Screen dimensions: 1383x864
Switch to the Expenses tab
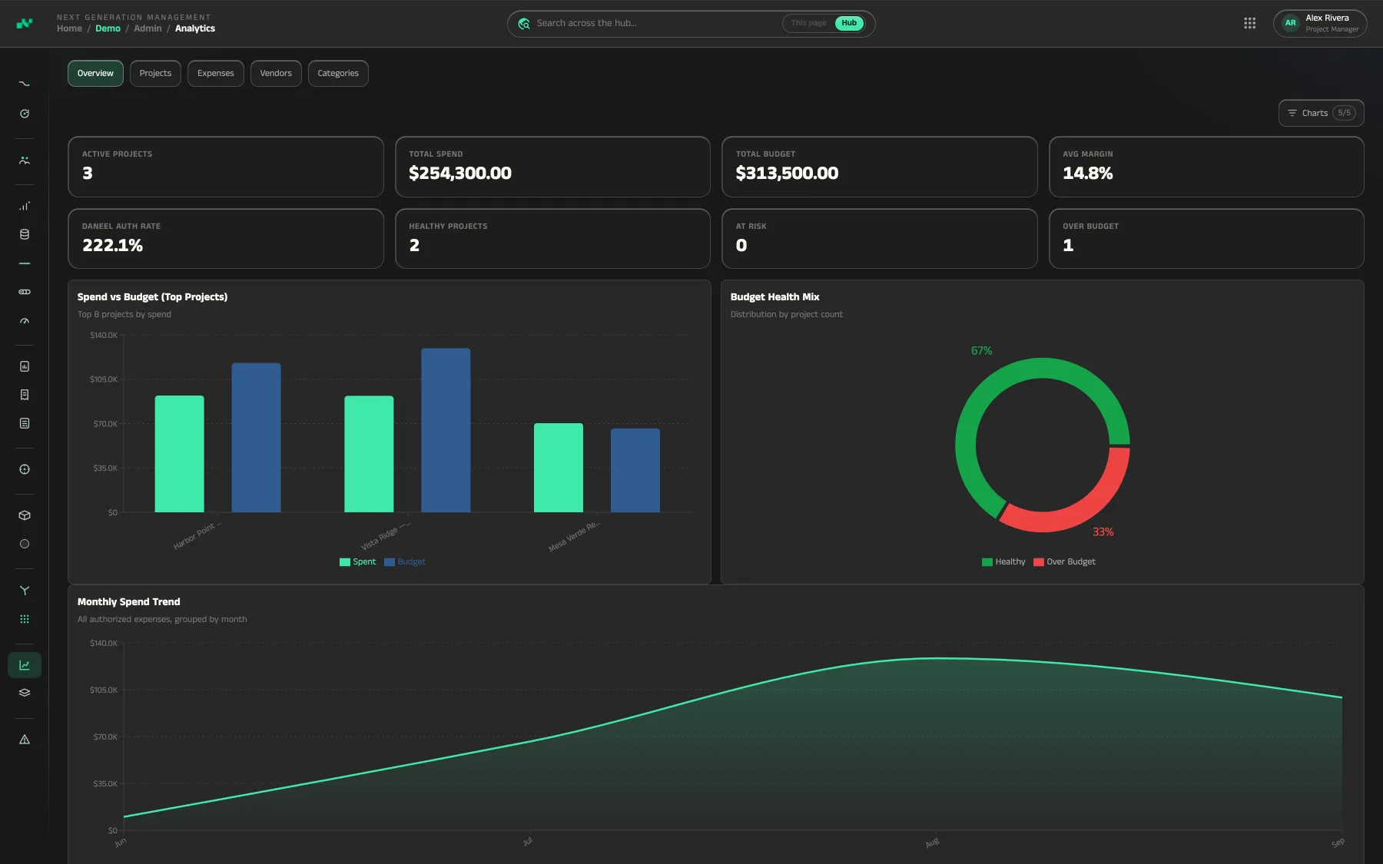[216, 74]
